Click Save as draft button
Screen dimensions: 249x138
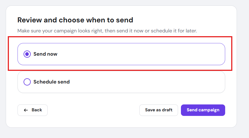(x=159, y=110)
